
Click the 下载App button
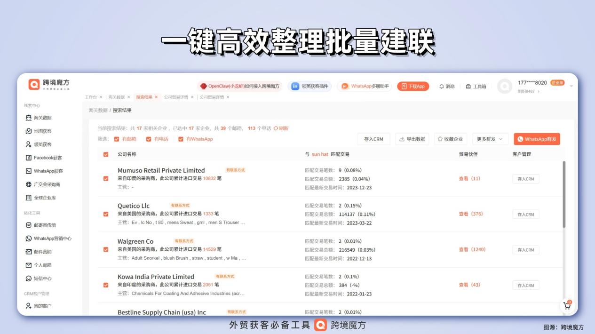(413, 86)
